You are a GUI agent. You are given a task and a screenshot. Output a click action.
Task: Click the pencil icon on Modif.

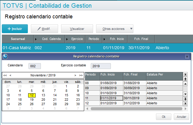tap(39, 29)
